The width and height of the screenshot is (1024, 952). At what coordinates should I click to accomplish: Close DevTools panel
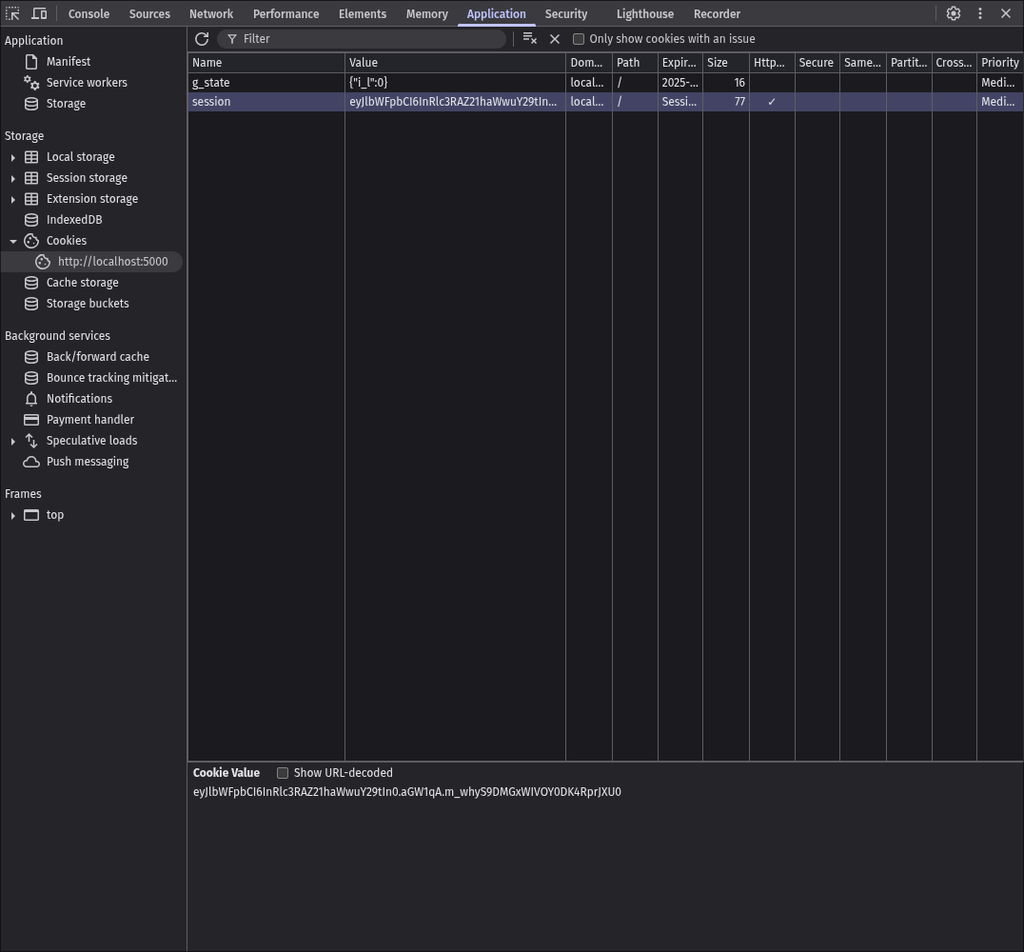pos(1006,13)
